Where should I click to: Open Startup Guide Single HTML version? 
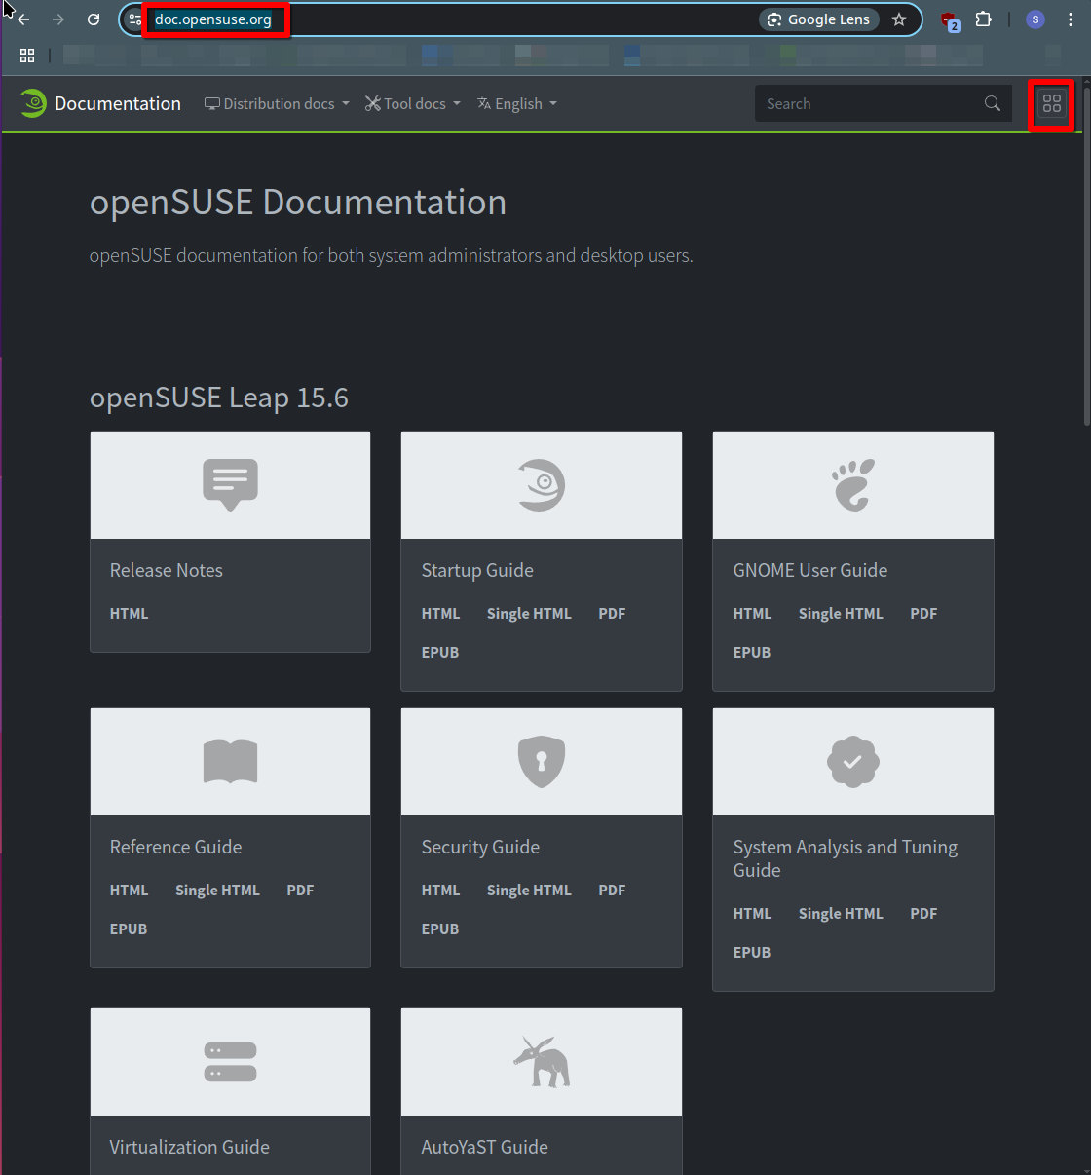pos(529,614)
